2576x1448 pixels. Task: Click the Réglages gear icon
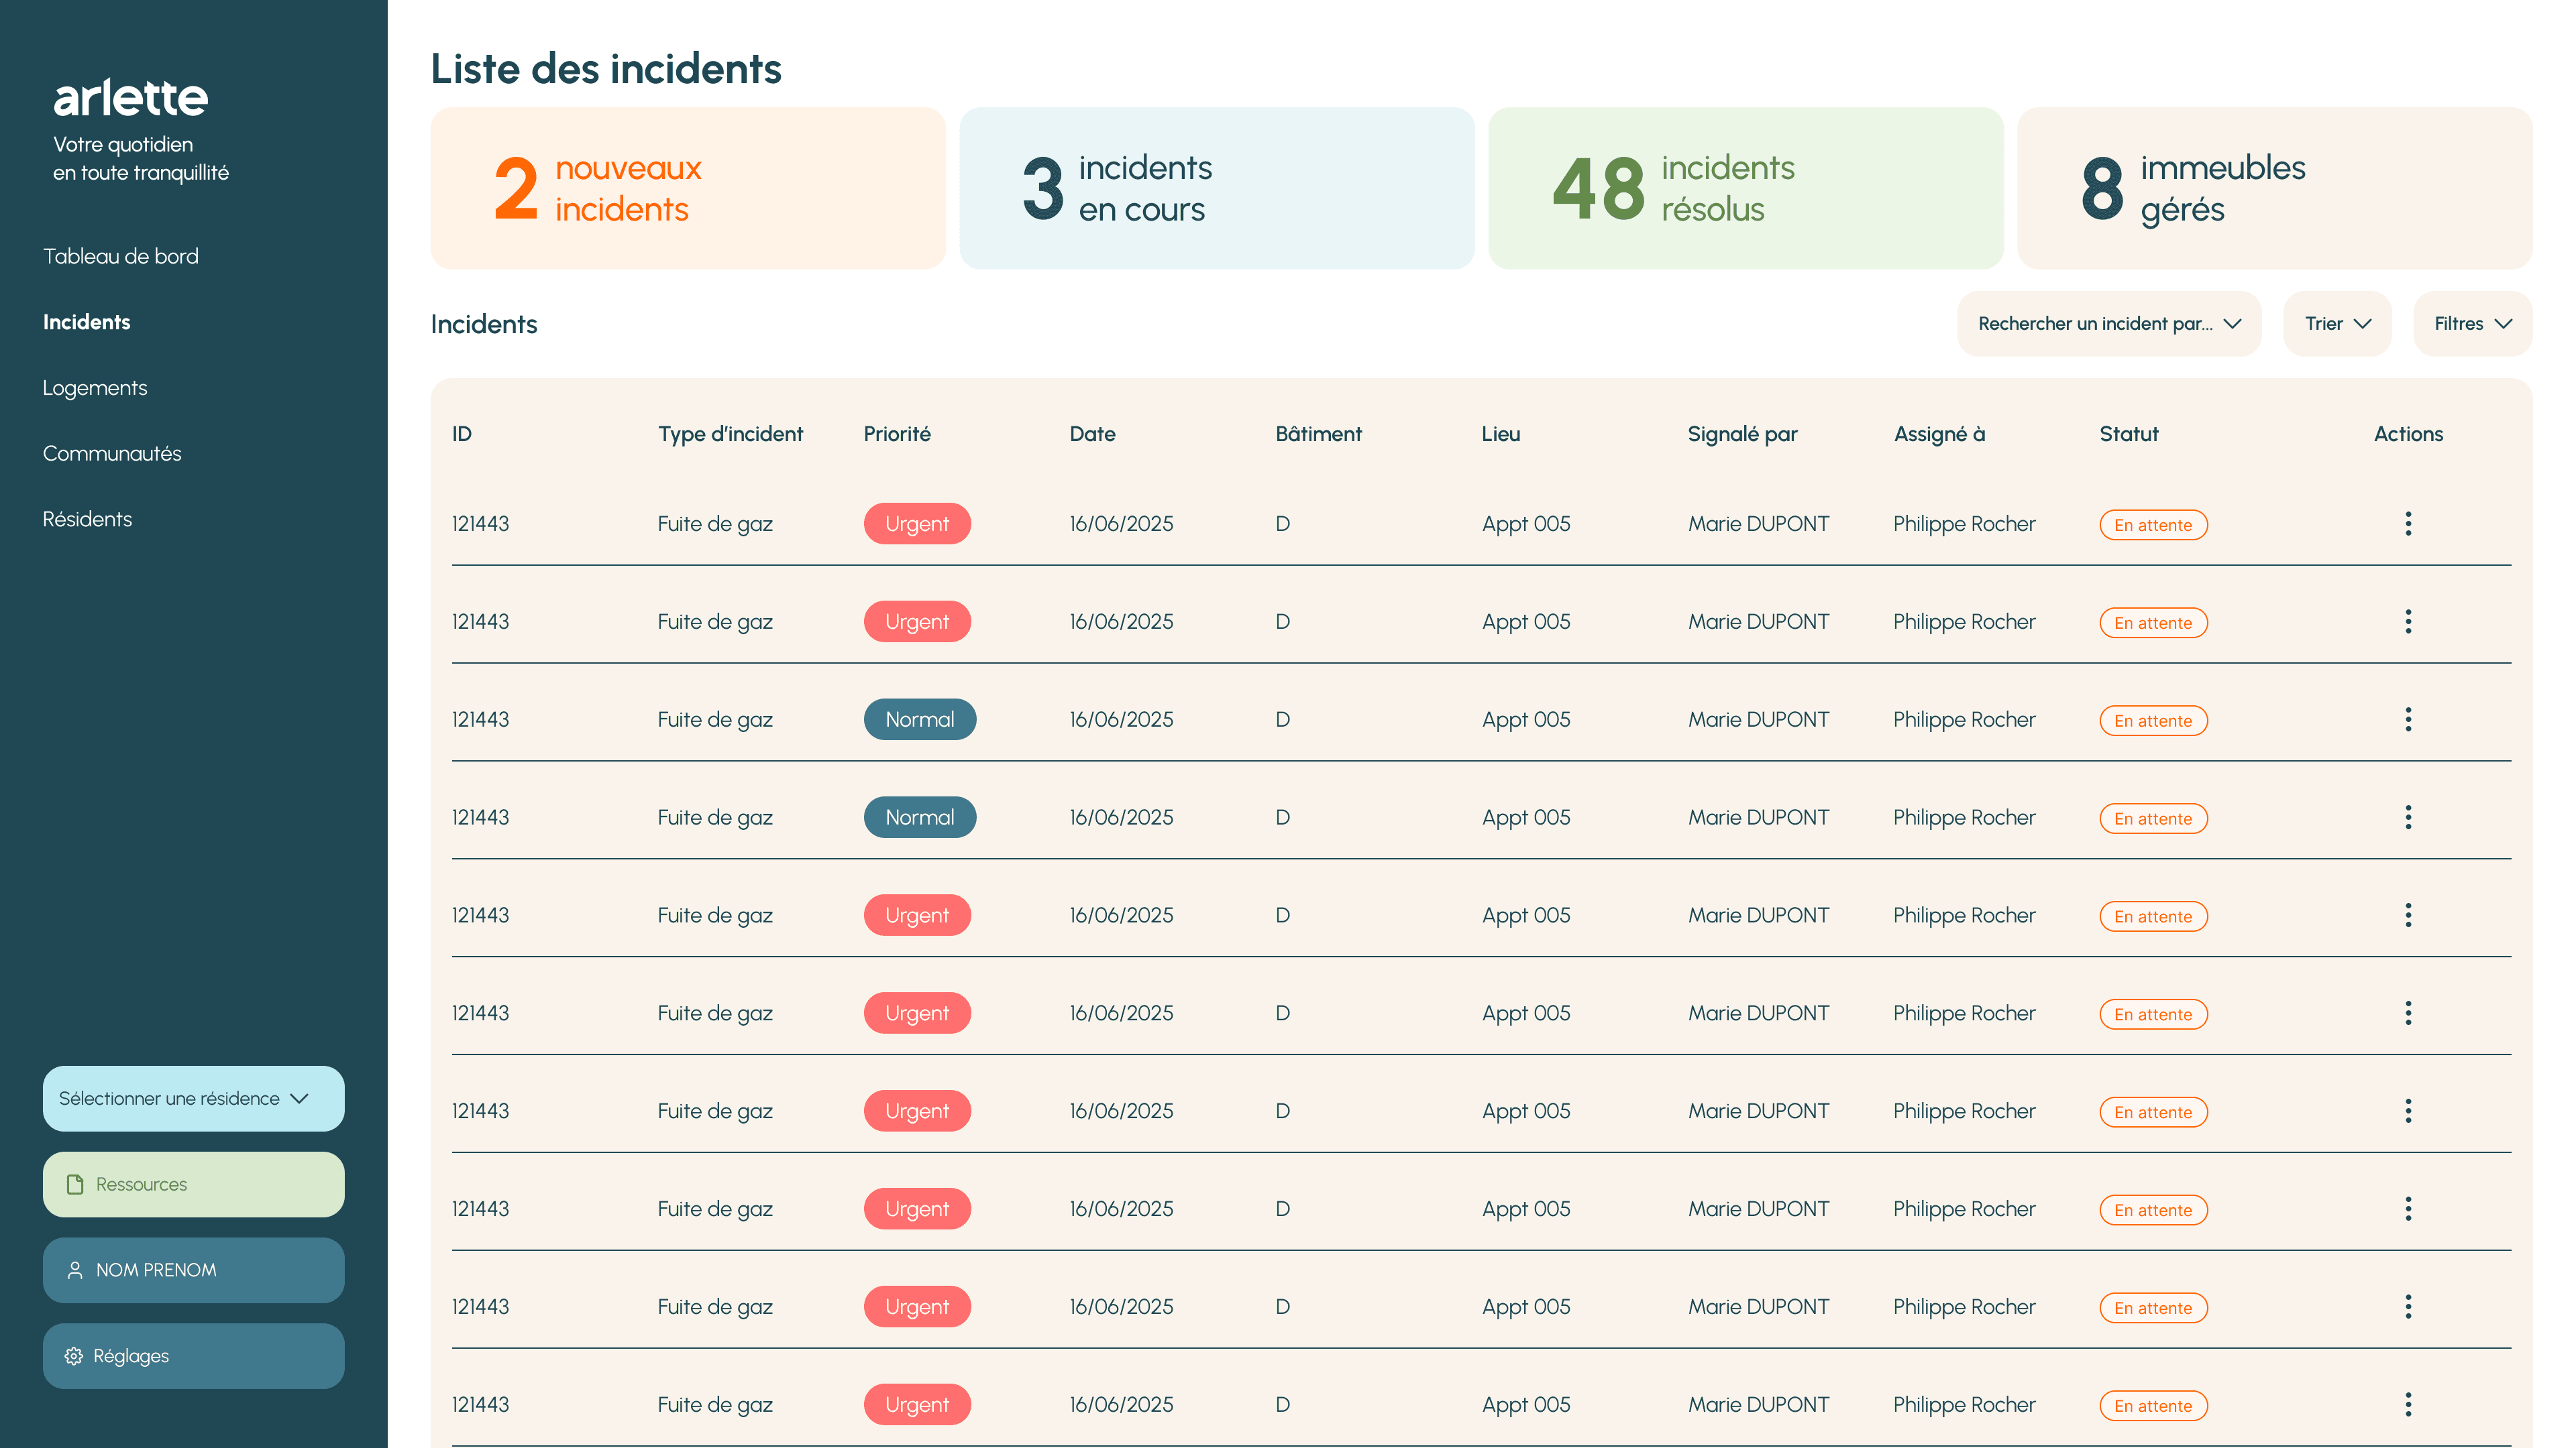click(73, 1356)
